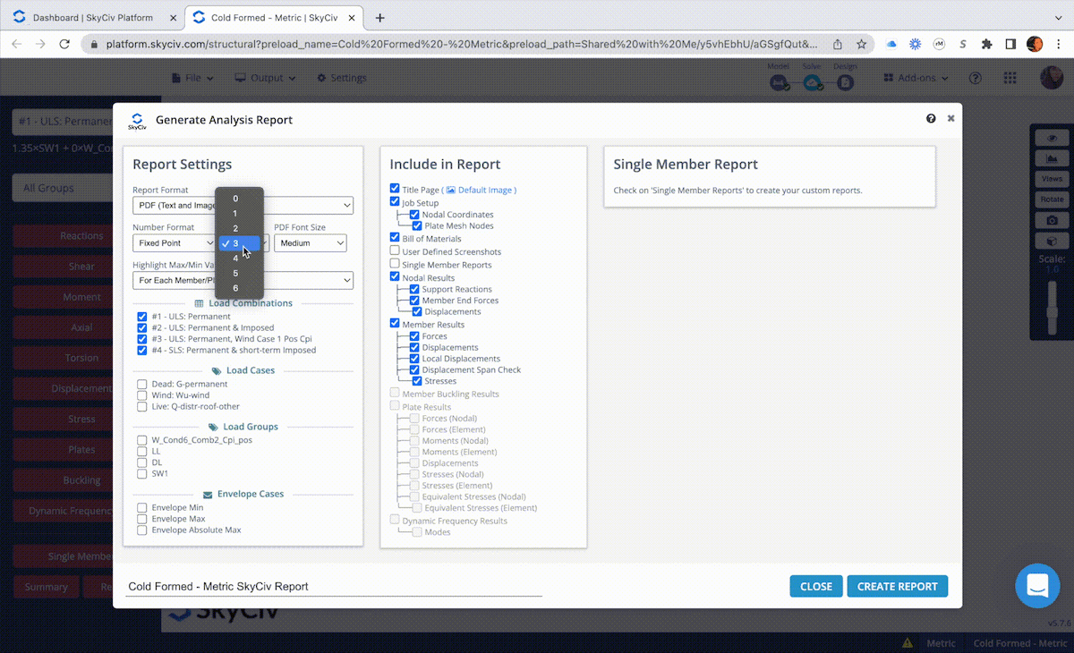Click the browser page reload icon

click(64, 44)
